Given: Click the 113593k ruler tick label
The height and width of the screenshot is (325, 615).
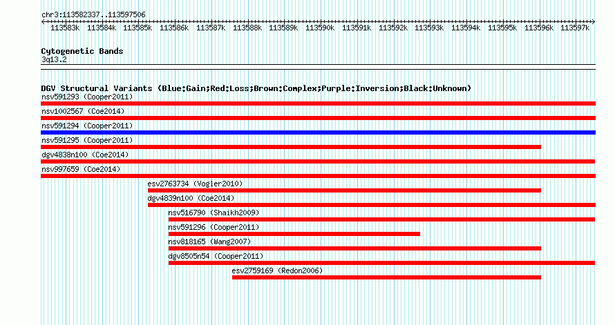Looking at the screenshot, I should click(429, 28).
